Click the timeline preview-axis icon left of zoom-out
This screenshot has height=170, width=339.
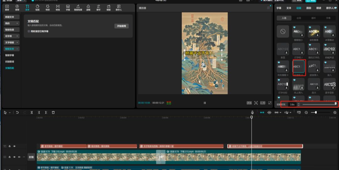pos(299,112)
